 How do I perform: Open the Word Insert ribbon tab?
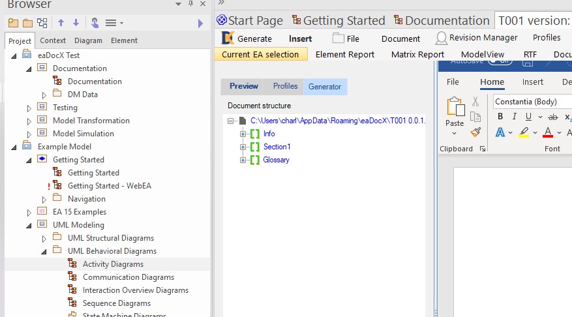coord(532,82)
